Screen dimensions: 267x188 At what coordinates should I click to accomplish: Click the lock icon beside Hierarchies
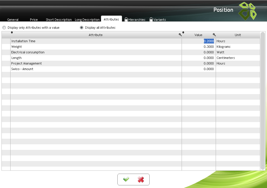(x=126, y=20)
